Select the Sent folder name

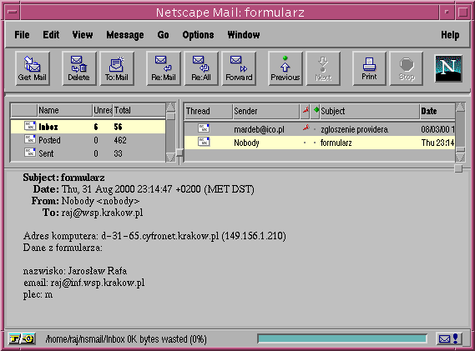[x=46, y=153]
